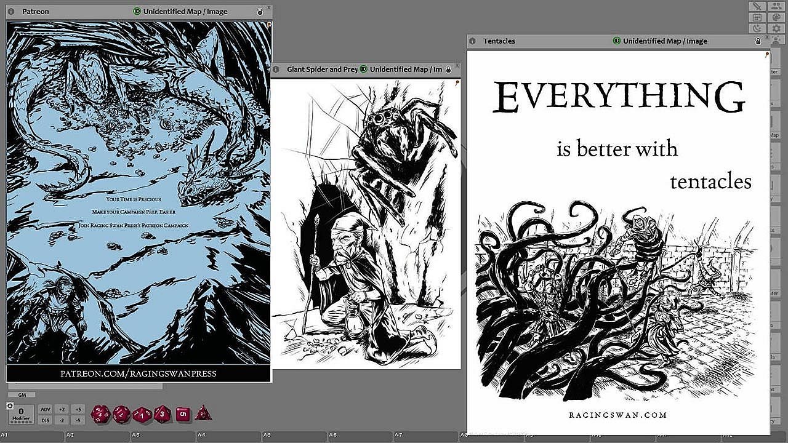Toggle the -5 modifier button
Screen dimensions: 788x443
pos(77,420)
